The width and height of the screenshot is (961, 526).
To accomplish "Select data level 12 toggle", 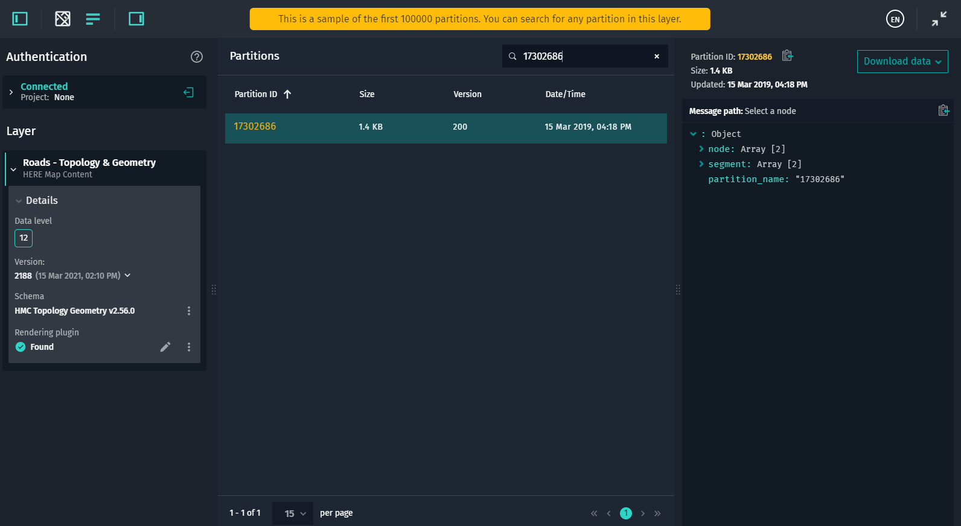I will coord(24,238).
